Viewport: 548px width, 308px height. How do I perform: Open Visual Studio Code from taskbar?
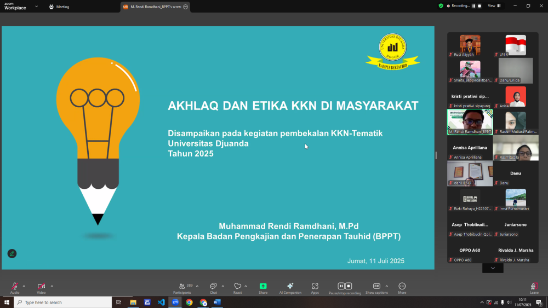[x=161, y=303]
